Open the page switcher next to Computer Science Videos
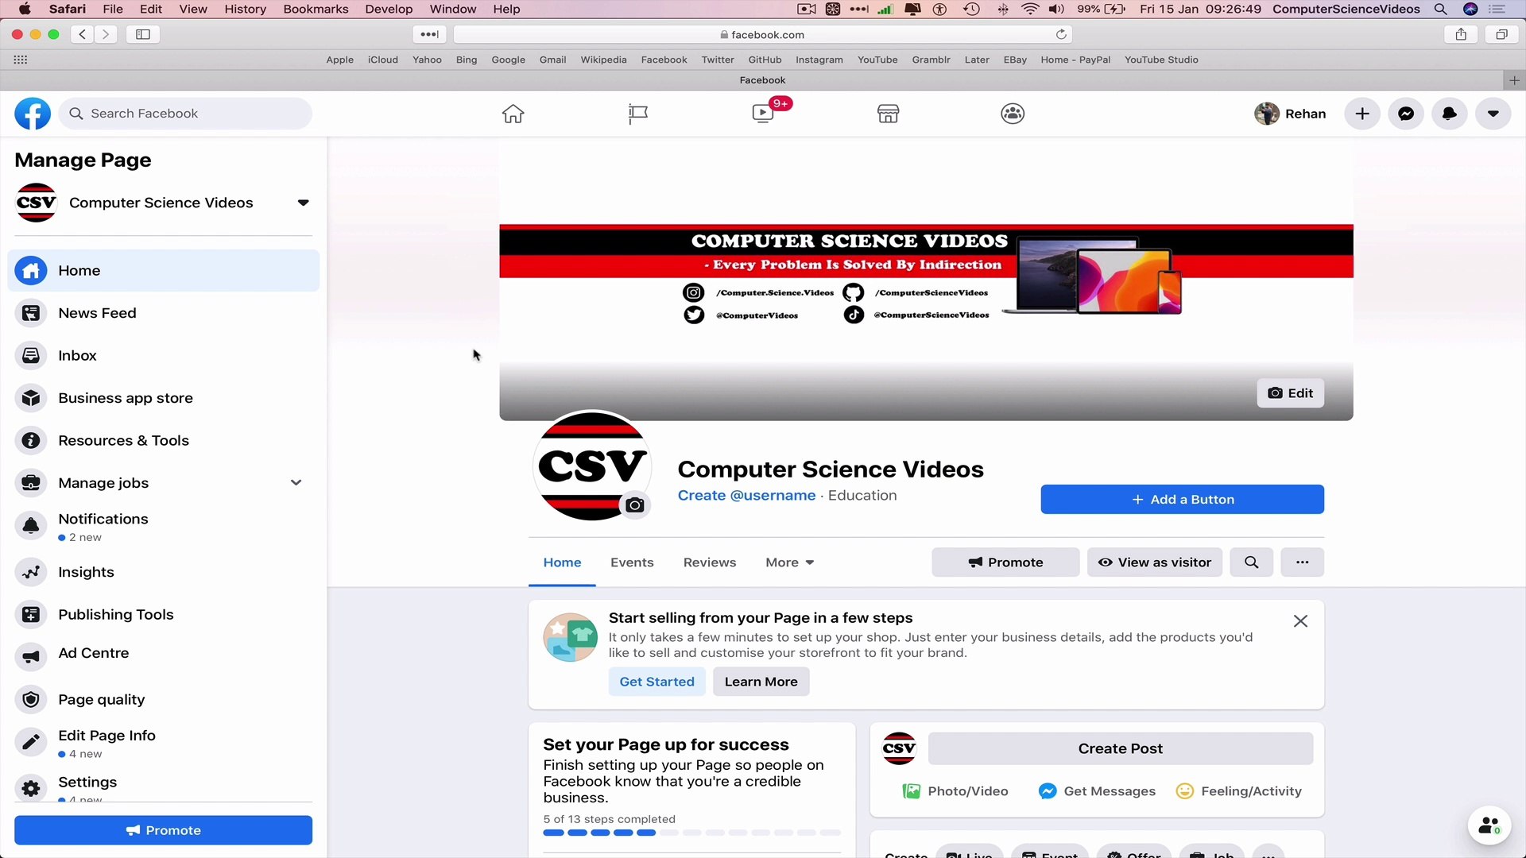Viewport: 1526px width, 858px height. [x=303, y=203]
